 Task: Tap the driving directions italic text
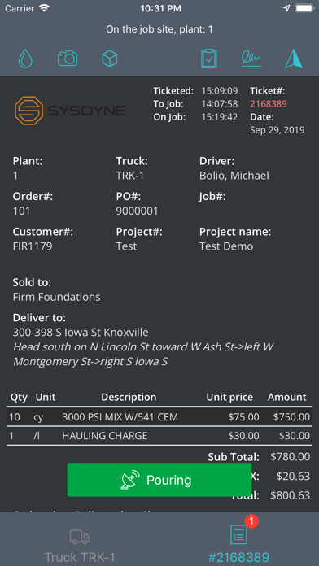[142, 354]
